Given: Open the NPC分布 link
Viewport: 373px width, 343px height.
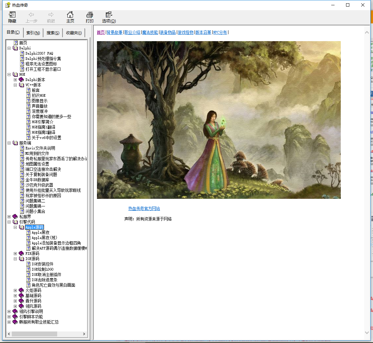Looking at the screenshot, I should click(x=220, y=32).
